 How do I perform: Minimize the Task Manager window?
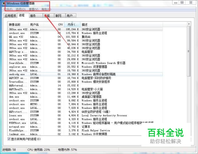pyautogui.click(x=176, y=3)
